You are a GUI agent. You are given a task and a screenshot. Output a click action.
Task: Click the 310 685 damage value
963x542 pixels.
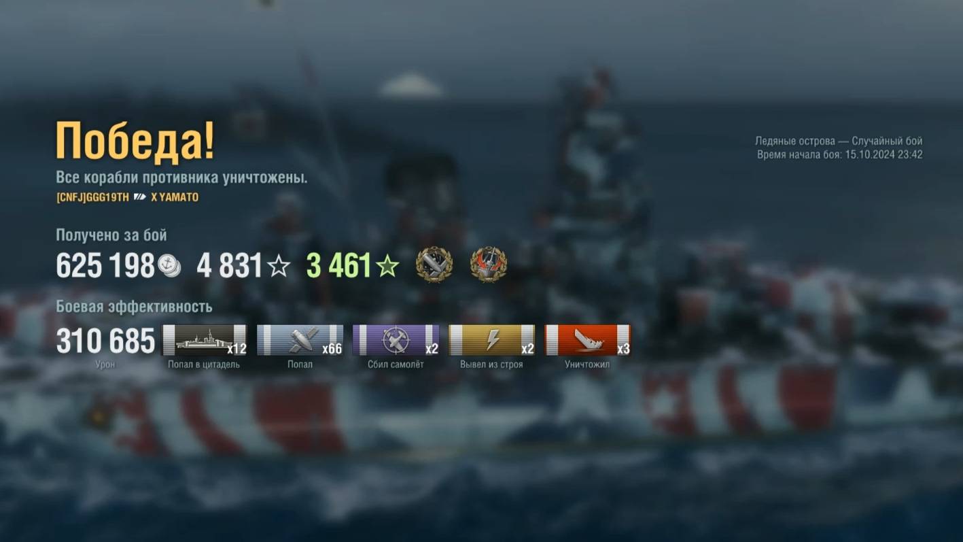105,341
